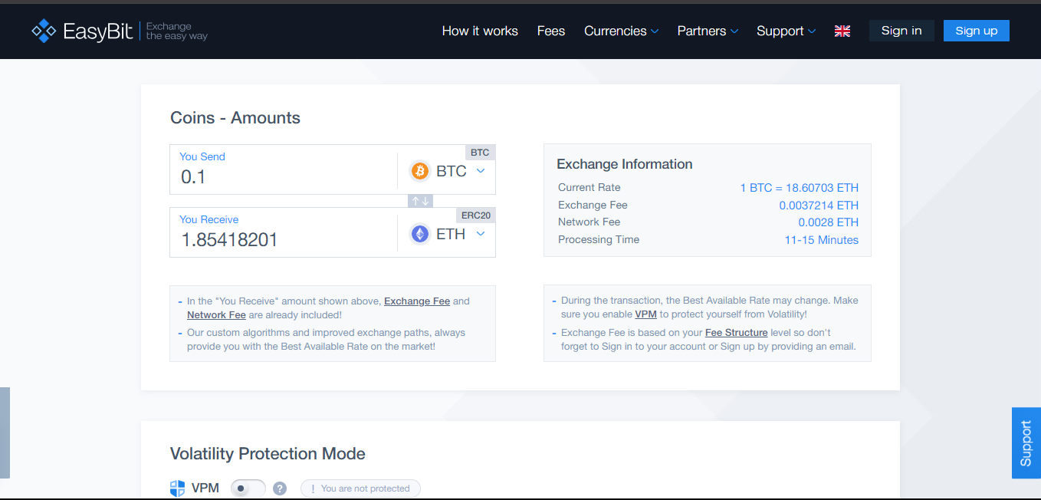Viewport: 1041px width, 500px height.
Task: Click the exchange fee value 0.0037214 ETH
Action: (x=819, y=206)
